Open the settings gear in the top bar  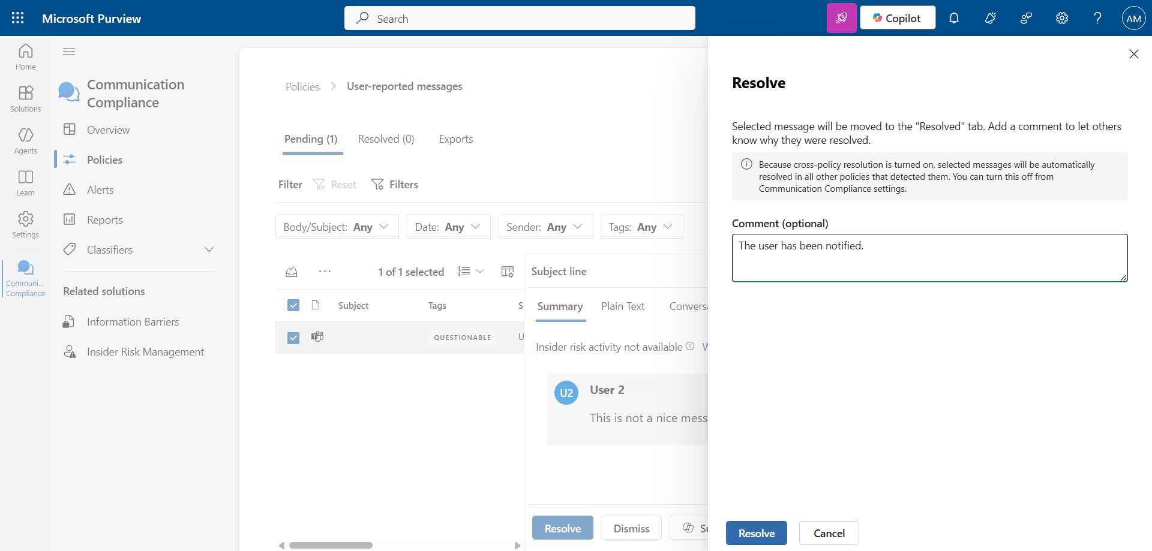coord(1062,18)
